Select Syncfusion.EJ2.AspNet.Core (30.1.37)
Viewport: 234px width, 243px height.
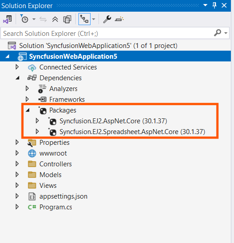tap(113, 121)
